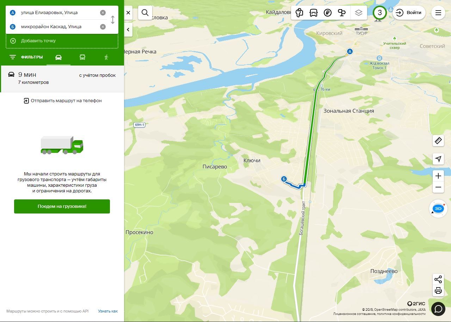Activate the ruler distance measure tool
The image size is (451, 322).
pos(438,141)
